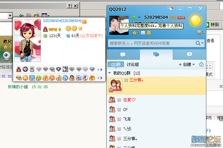223x148 pixels.
Task: Open the 往复♡ group
Action: (x=156, y=100)
